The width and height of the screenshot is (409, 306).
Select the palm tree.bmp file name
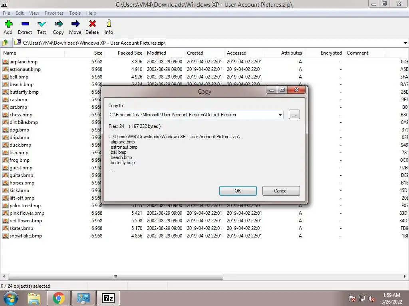25,206
